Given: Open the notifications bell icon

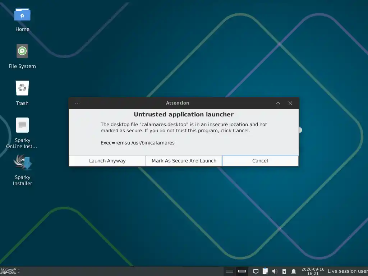Looking at the screenshot, I should pyautogui.click(x=293, y=272).
